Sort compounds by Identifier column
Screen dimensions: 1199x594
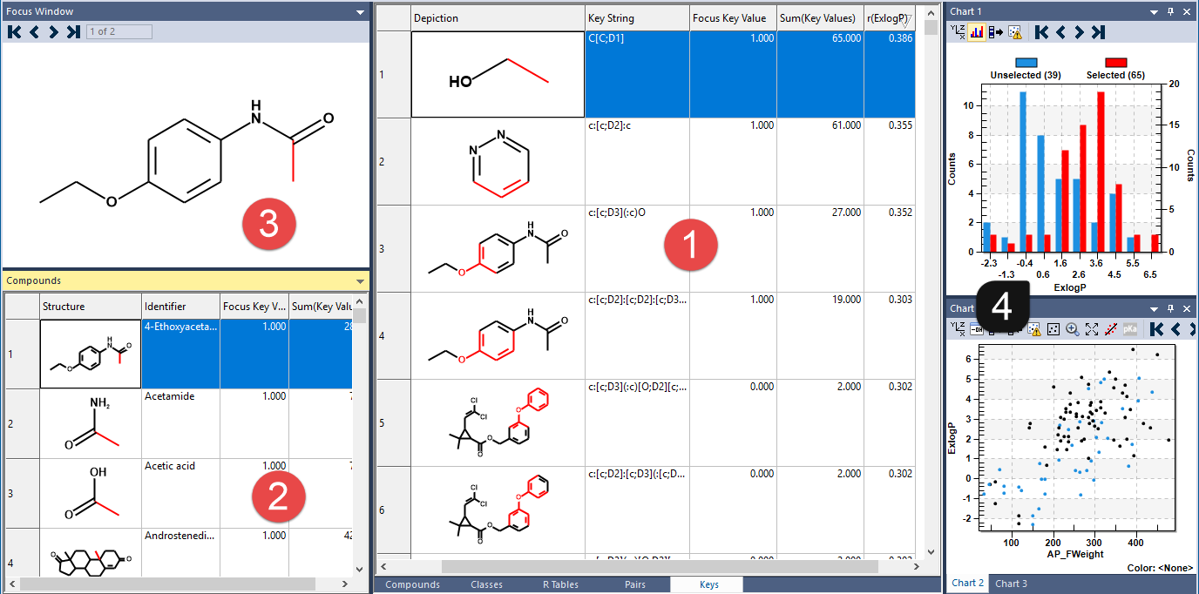point(180,307)
